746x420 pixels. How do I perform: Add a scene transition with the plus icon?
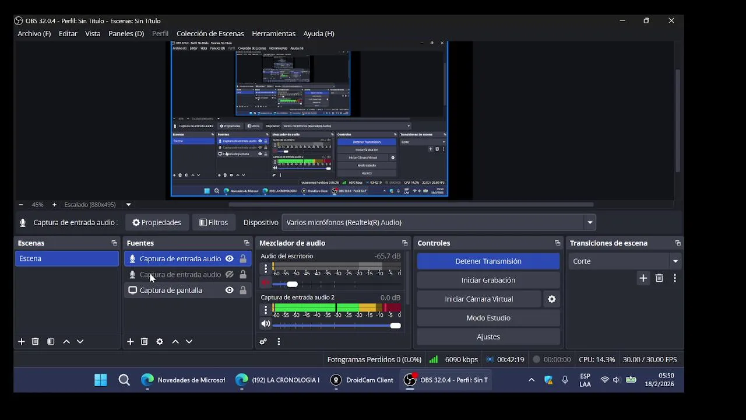(x=643, y=278)
